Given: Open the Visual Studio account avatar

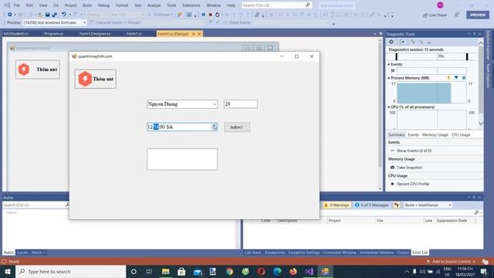Looking at the screenshot, I should point(440,5).
